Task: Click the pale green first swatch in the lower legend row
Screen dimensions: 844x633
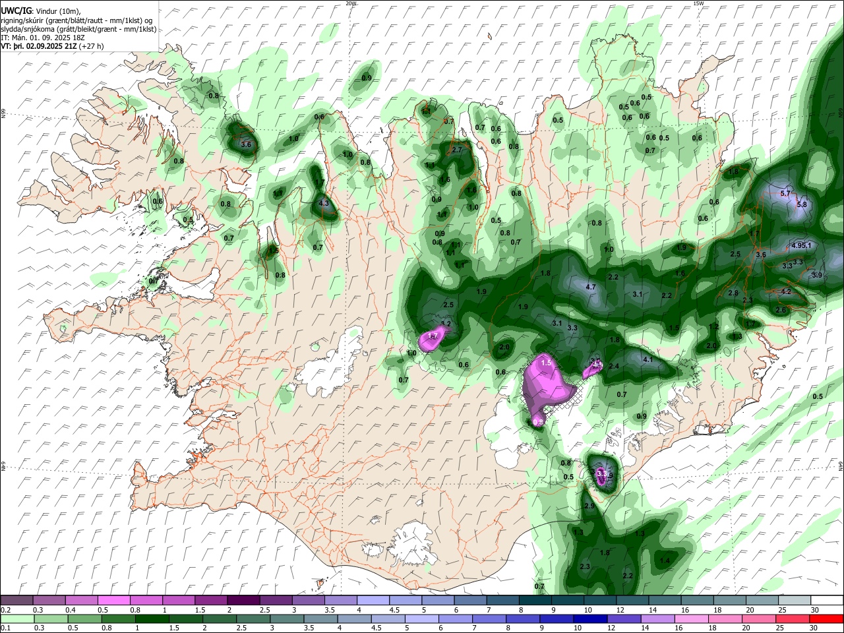Action: coord(16,618)
